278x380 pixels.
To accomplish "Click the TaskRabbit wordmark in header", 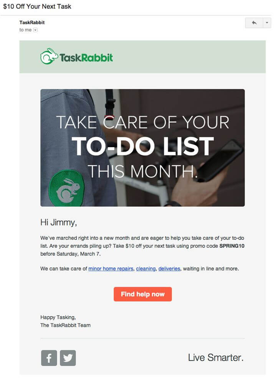I will pos(86,58).
